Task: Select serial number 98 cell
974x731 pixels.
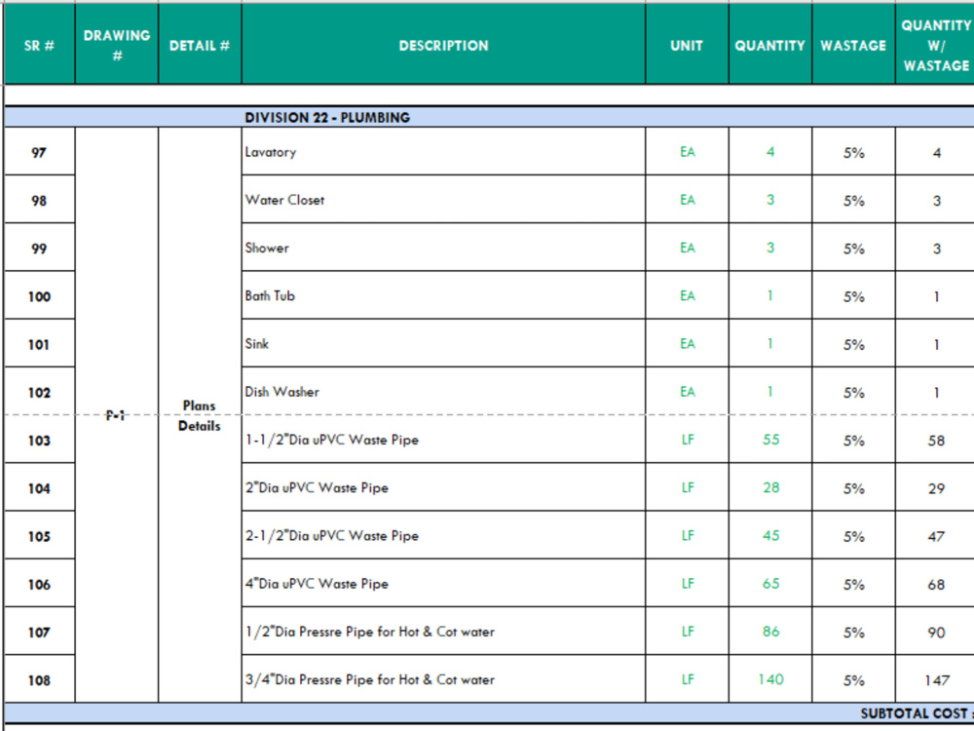Action: (x=39, y=200)
